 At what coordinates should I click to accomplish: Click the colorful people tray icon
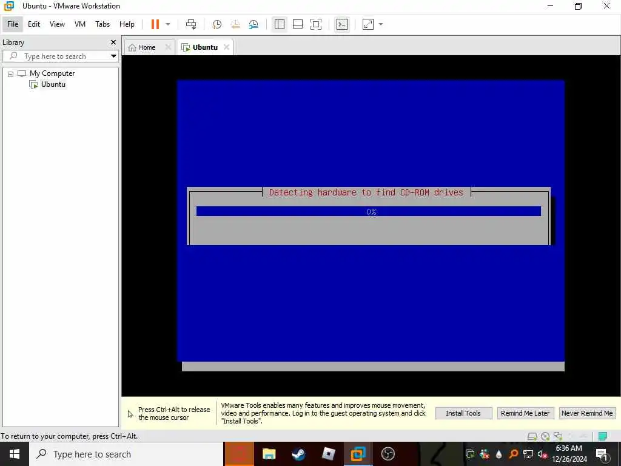[485, 454]
